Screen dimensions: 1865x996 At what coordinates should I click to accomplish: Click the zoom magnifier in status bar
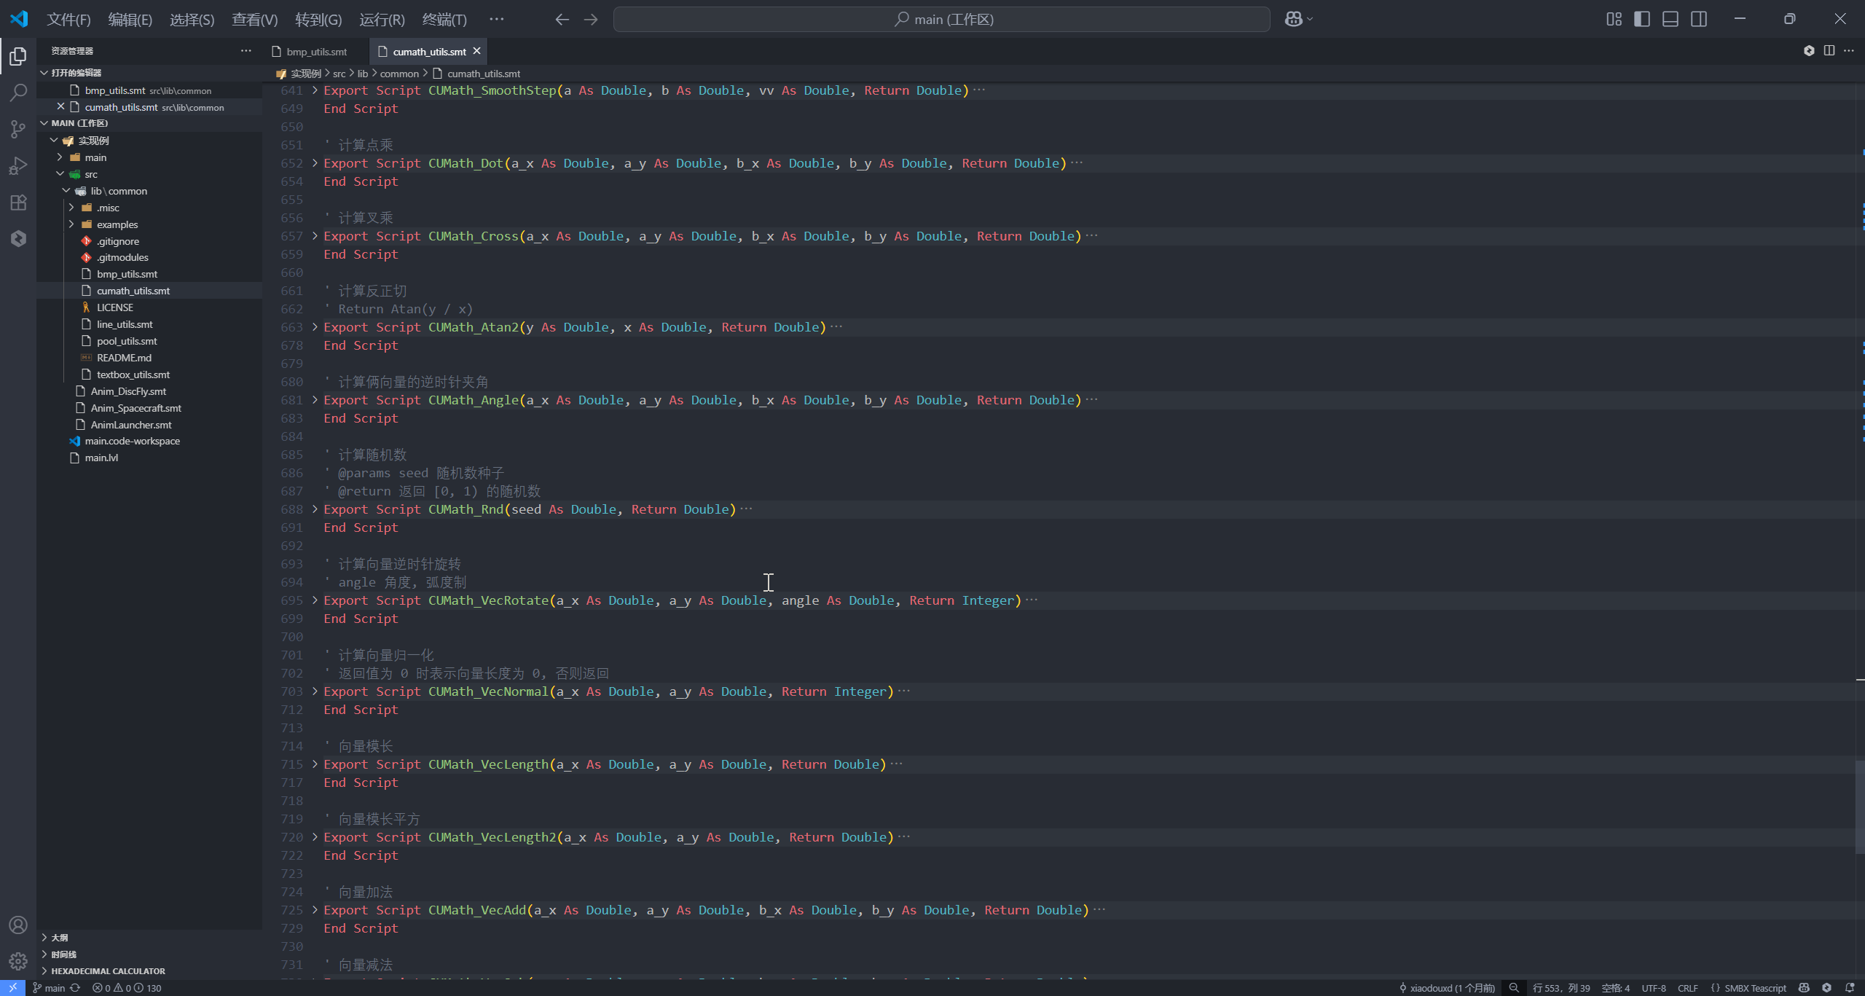(1514, 988)
